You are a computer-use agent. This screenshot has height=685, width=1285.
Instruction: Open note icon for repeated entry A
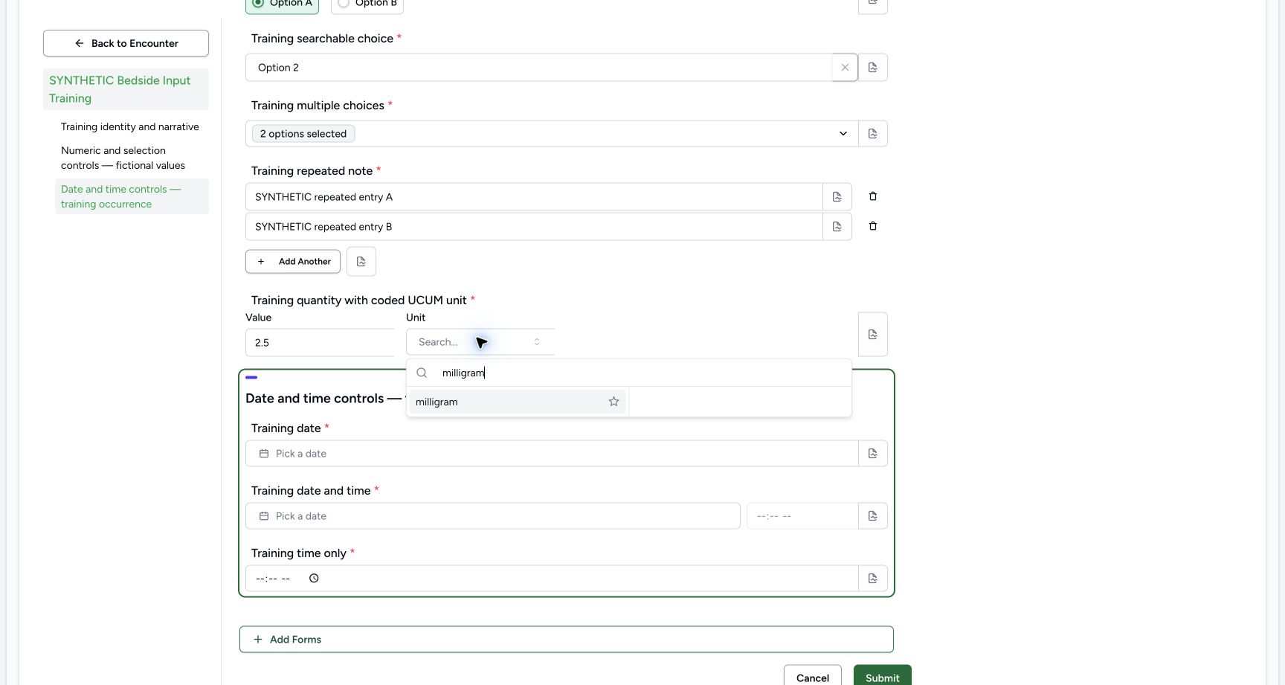click(837, 197)
